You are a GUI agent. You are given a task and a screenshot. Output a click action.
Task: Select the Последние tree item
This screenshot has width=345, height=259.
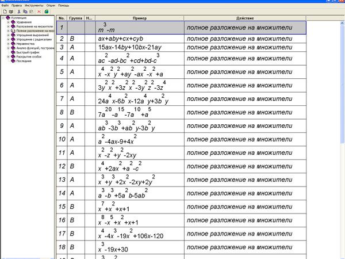[x=24, y=60]
